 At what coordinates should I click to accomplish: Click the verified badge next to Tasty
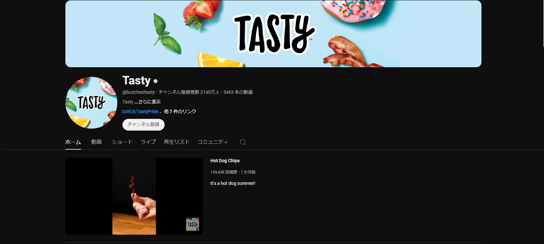(x=155, y=81)
